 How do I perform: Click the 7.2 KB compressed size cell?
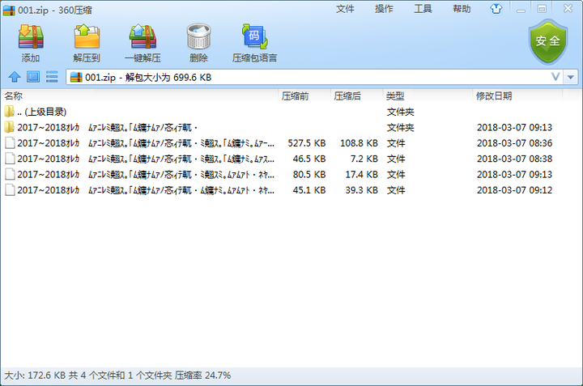point(364,159)
